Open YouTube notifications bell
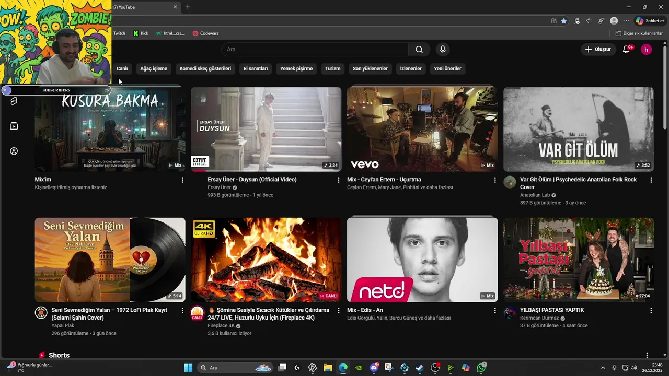Viewport: 669px width, 376px height. coord(626,49)
